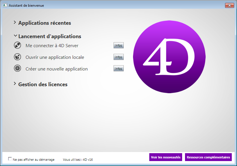
Task: Click the window icon in the title bar
Action: (5, 5)
